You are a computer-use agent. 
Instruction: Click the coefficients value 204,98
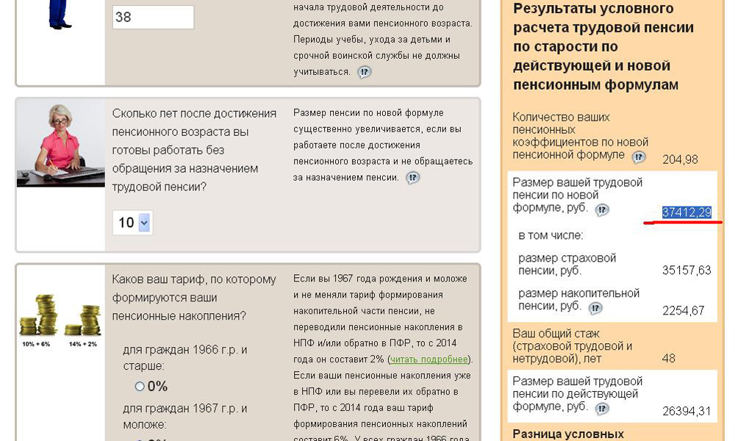coord(680,159)
